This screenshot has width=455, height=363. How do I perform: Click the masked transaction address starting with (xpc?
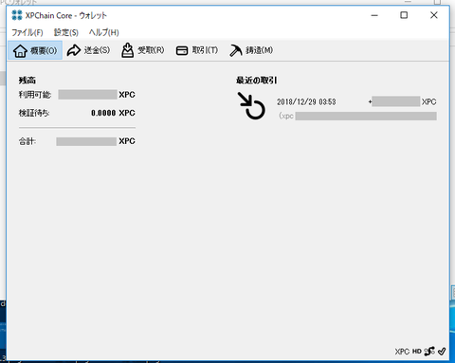357,116
